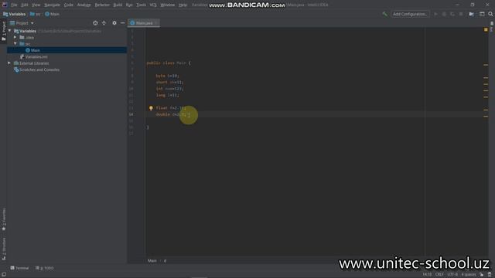Screen dimensions: 495x278
Task: Open the Help menu
Action: pyautogui.click(x=183, y=5)
